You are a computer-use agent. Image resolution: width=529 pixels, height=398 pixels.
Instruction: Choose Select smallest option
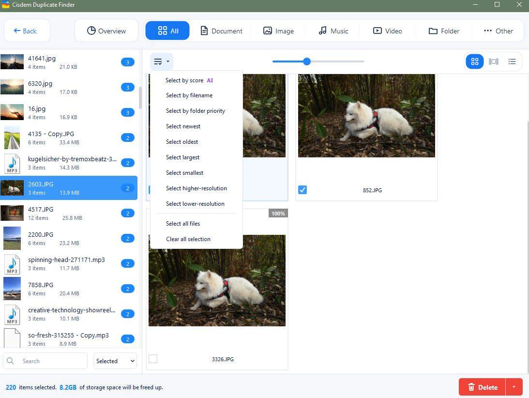184,173
